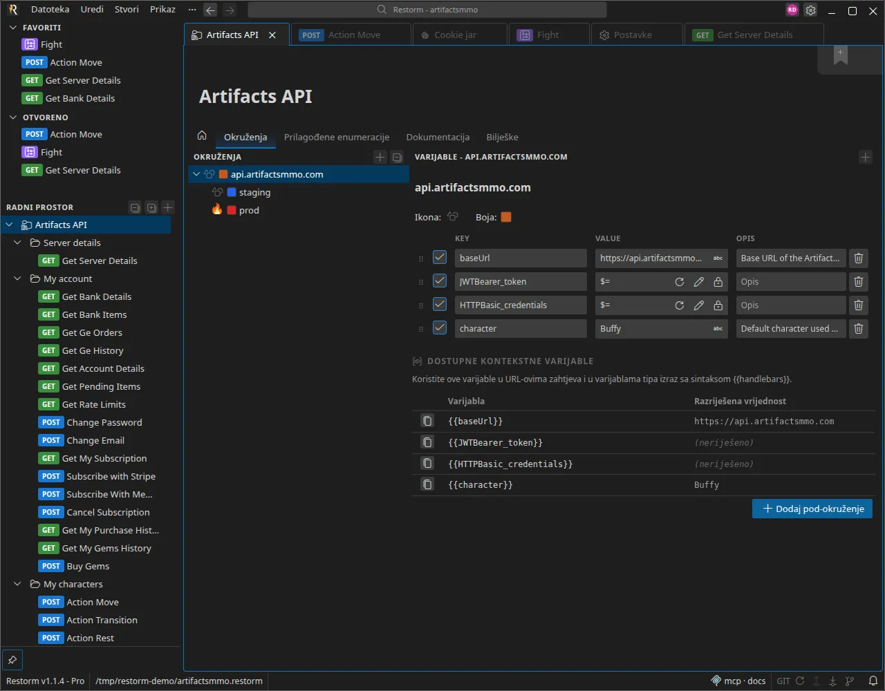Open the Git branch icon
Image resolution: width=885 pixels, height=691 pixels.
point(850,681)
